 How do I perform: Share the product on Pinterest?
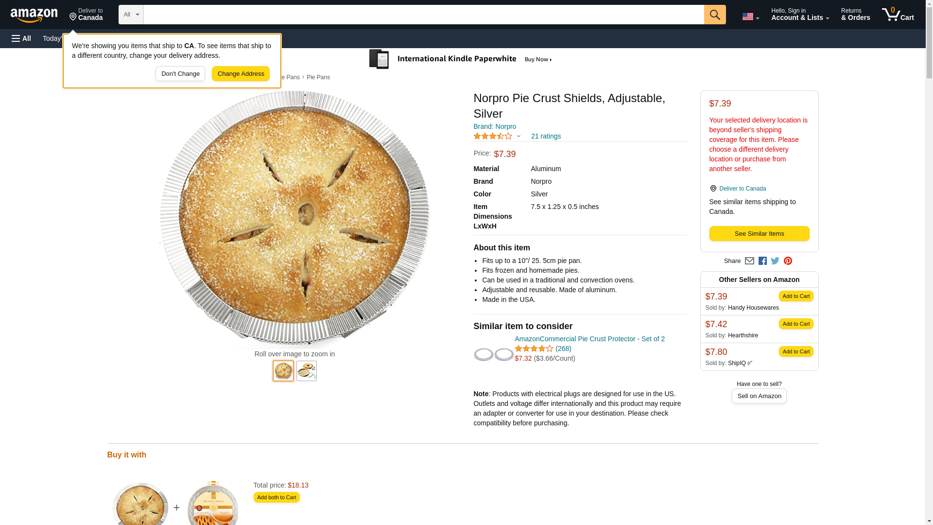pos(788,261)
